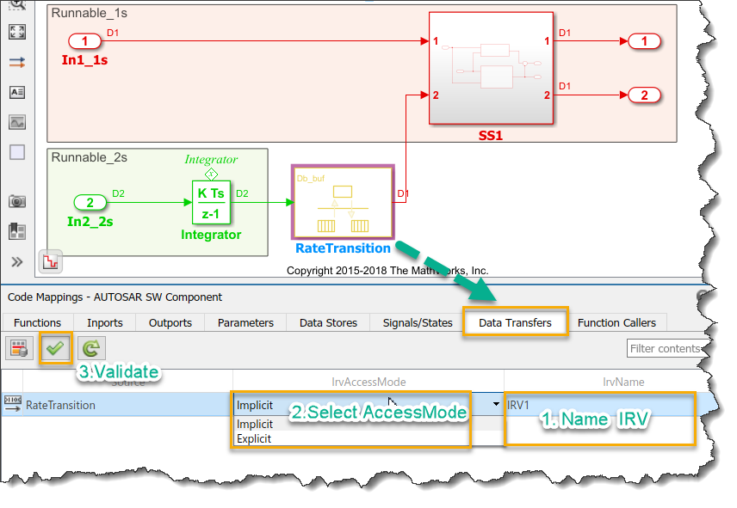Choose Explicit from the access mode list
This screenshot has height=508, width=737.
pyautogui.click(x=254, y=438)
